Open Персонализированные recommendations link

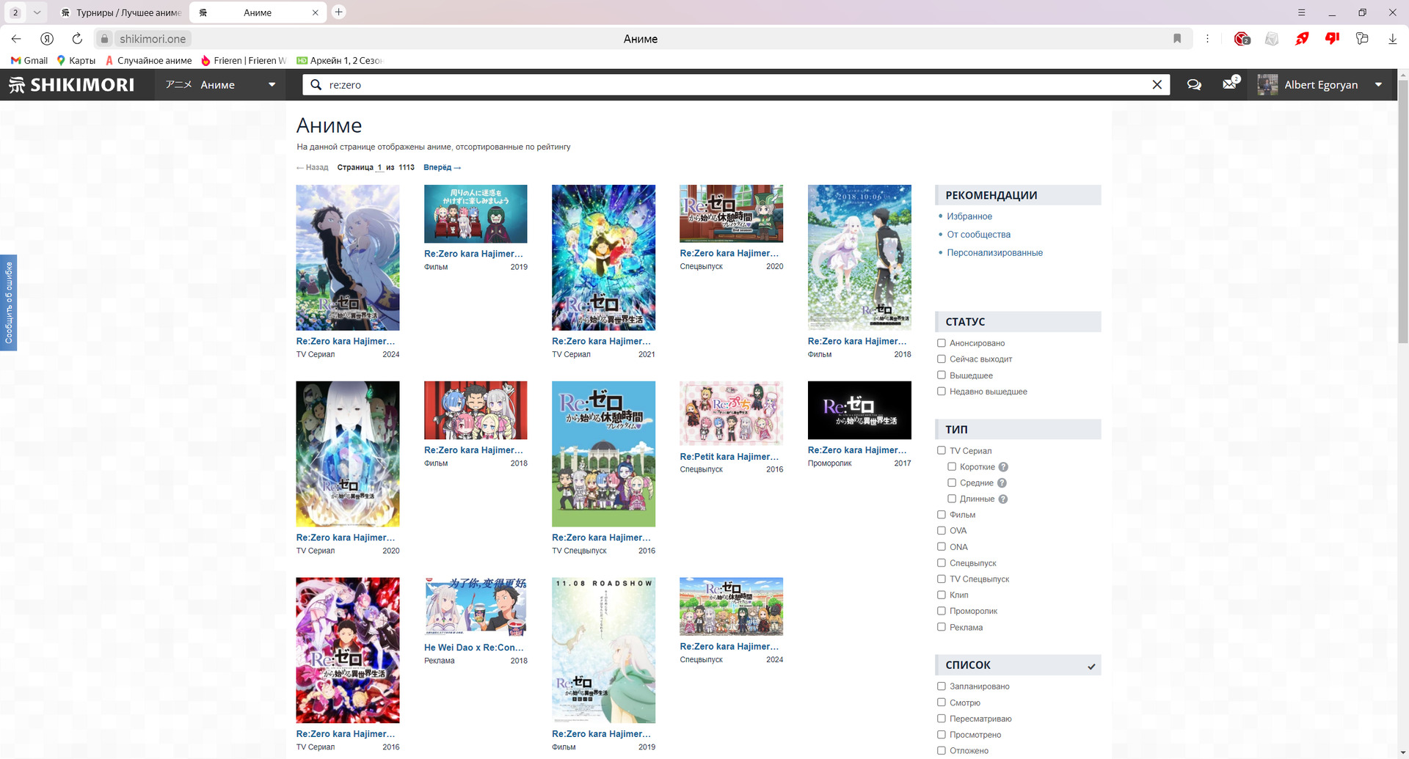point(994,253)
